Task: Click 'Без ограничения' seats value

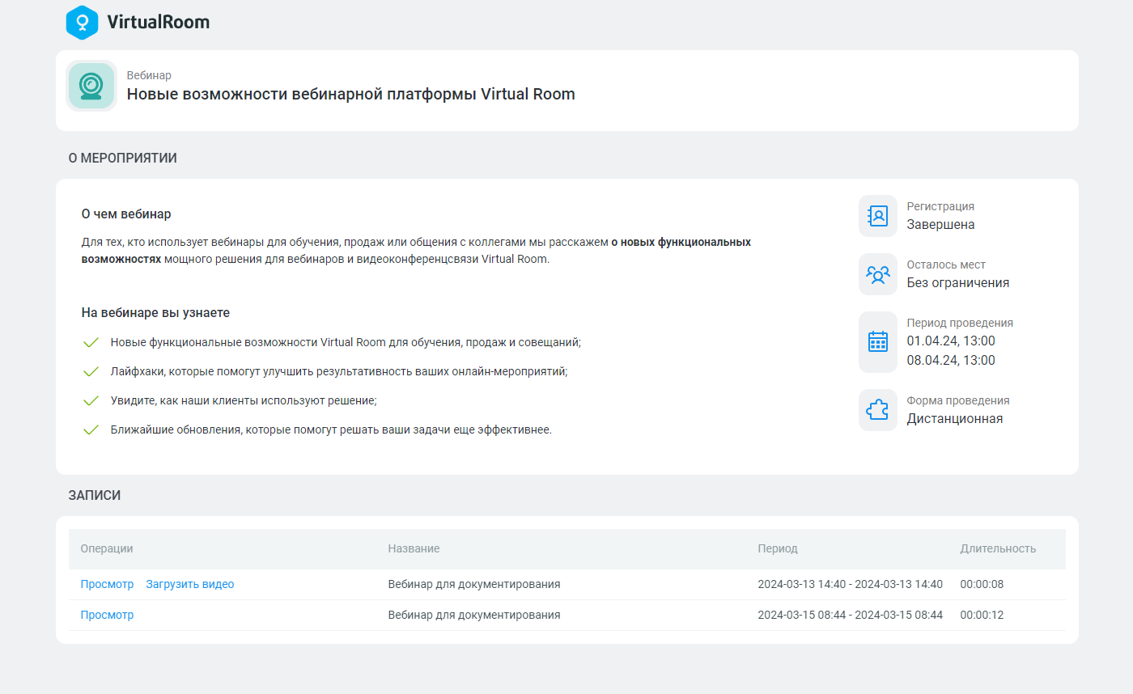Action: (x=958, y=283)
